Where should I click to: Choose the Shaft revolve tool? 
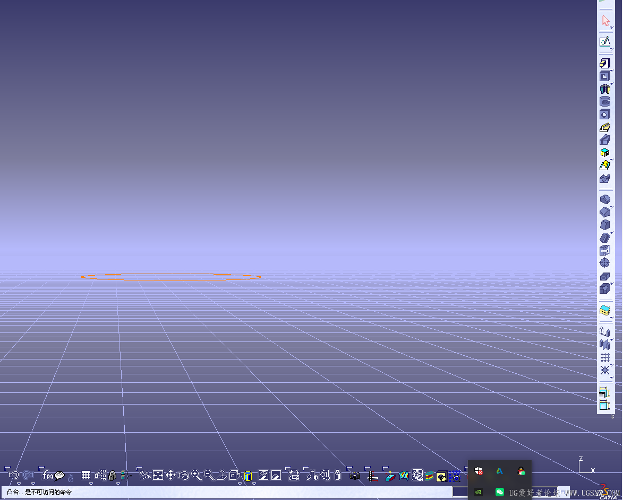tap(604, 89)
